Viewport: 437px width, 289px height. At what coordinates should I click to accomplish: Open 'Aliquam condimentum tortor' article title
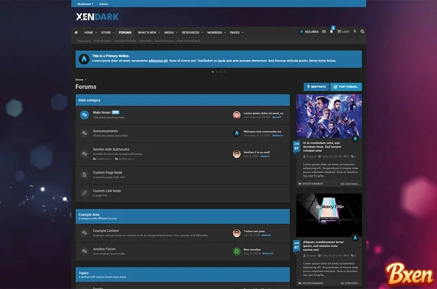323,246
